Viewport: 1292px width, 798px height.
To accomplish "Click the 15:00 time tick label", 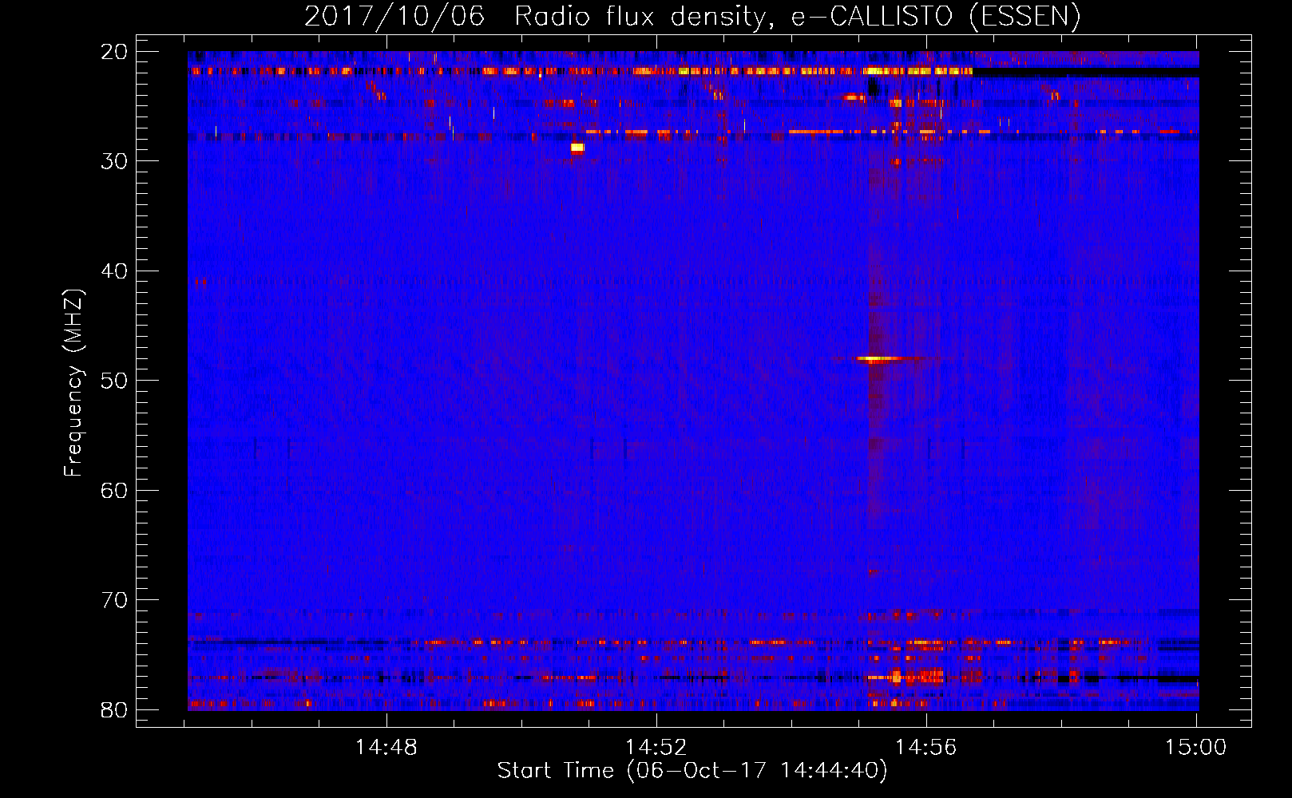I will pos(1196,748).
